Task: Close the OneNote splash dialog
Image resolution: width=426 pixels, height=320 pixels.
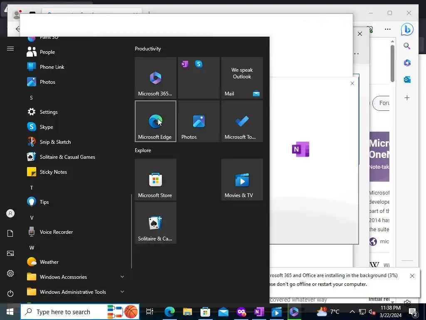Action: point(352,83)
